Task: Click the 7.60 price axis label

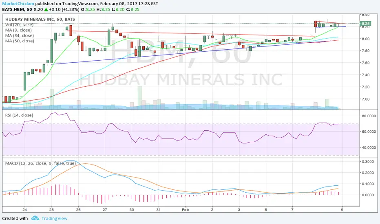Action: coord(365,63)
